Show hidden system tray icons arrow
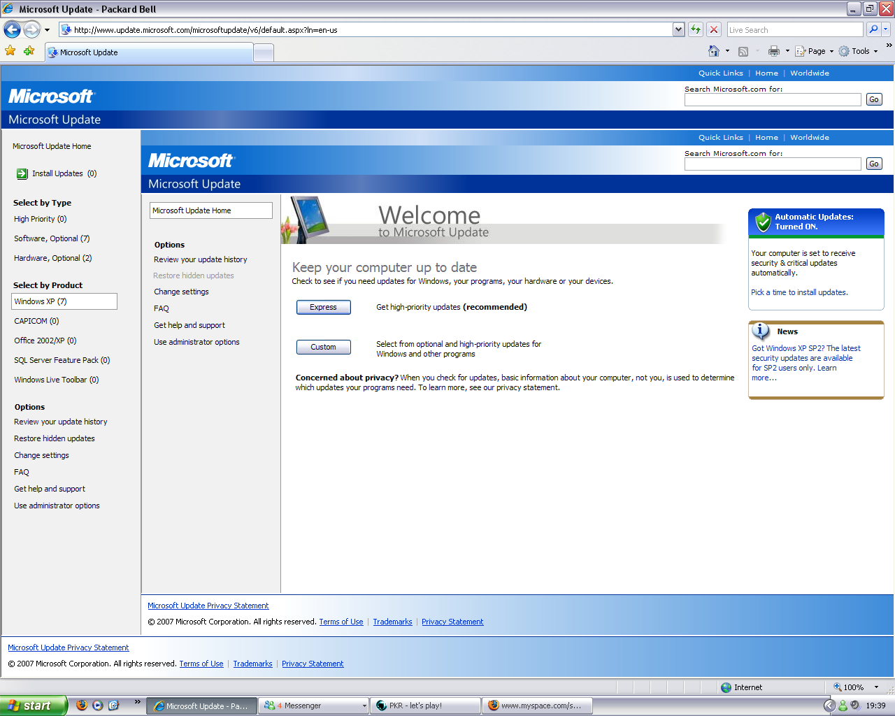The image size is (895, 716). tap(829, 706)
